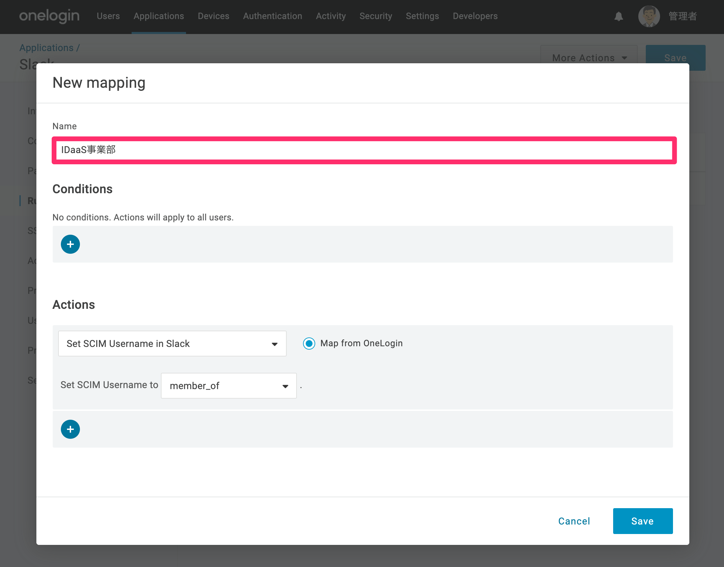
Task: Cancel the new mapping dialog
Action: coord(574,521)
